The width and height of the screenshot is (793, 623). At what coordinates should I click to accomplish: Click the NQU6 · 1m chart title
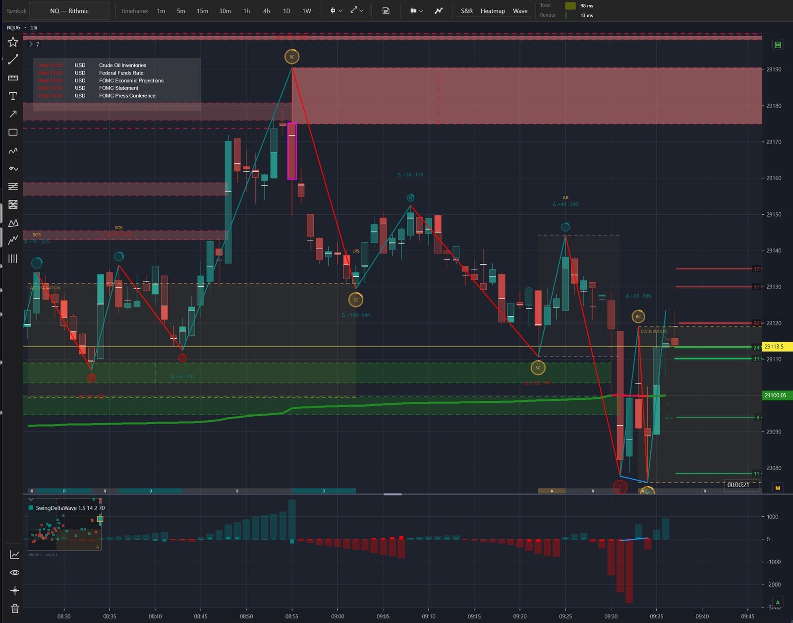click(22, 27)
